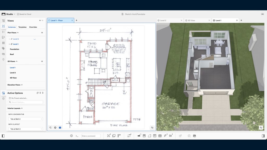267x150 pixels.
Task: Switch to the 3D View tab
Action: coord(191,20)
